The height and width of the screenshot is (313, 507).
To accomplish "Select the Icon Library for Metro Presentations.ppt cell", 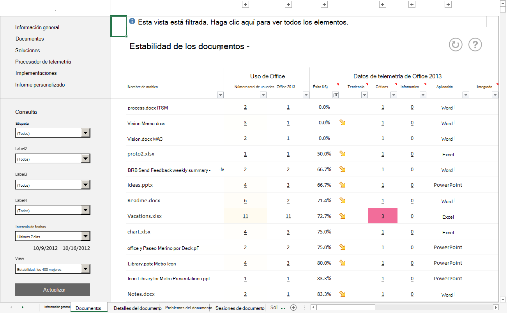I will click(169, 279).
